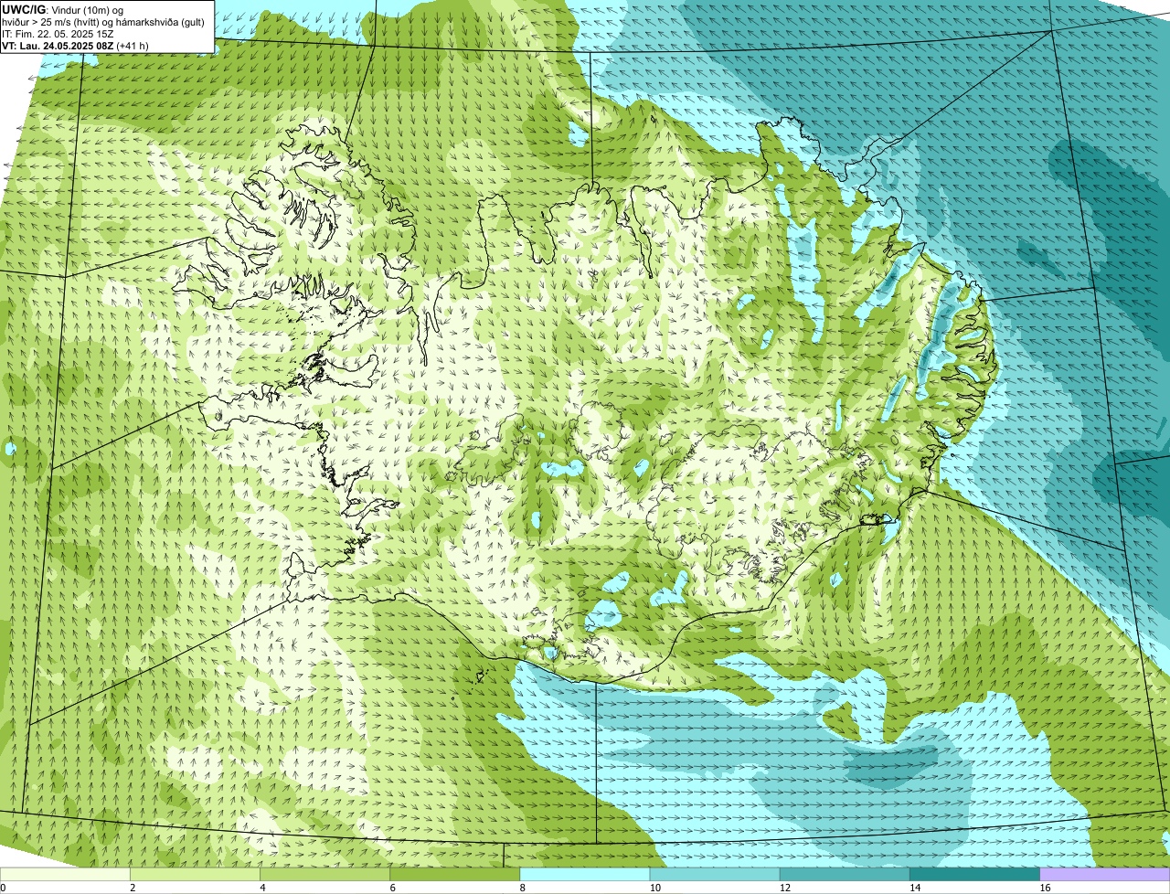Click the 'hviður > 25 m/s (hvítt)' description line

coord(103,22)
